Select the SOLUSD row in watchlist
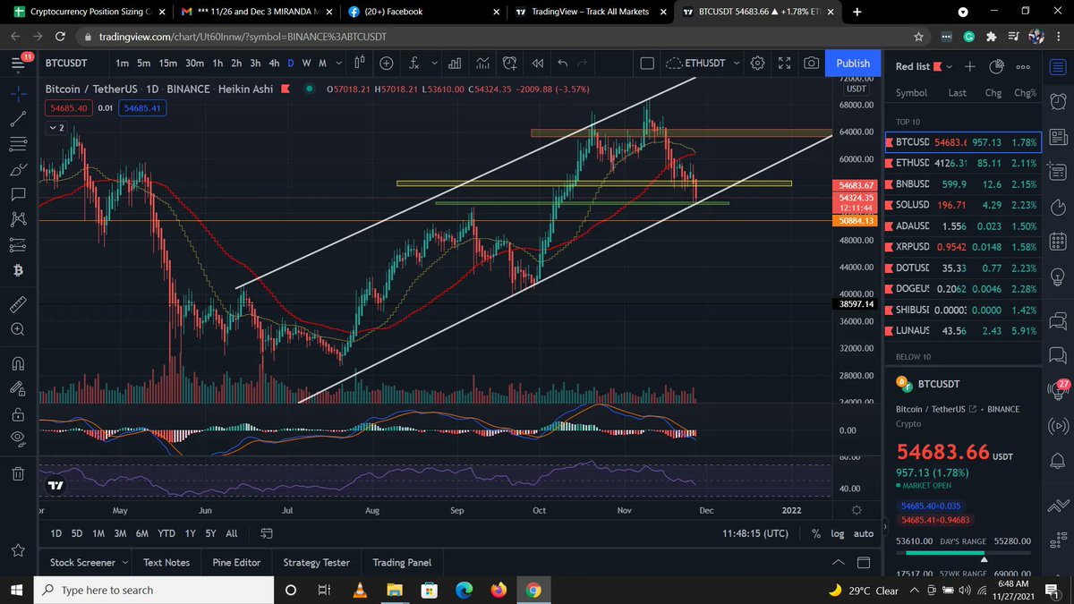Viewport: 1074px width, 604px height. [963, 205]
